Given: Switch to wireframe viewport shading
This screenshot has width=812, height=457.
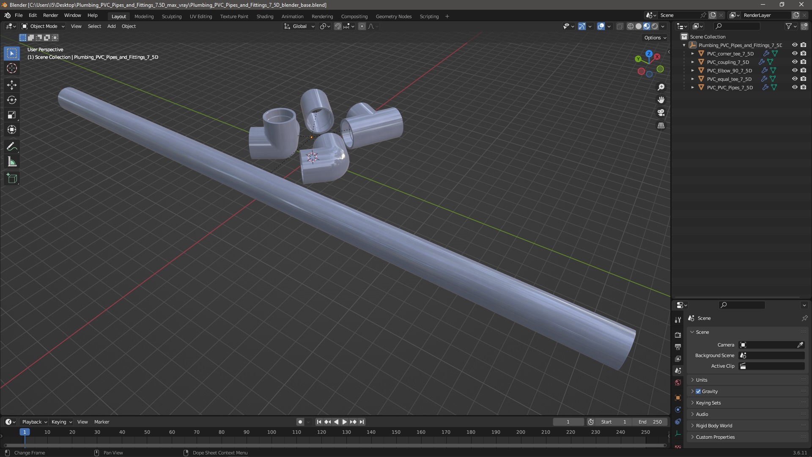Looking at the screenshot, I should (630, 26).
